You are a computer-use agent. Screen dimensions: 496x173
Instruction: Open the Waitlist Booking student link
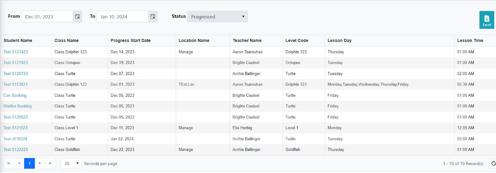click(17, 106)
